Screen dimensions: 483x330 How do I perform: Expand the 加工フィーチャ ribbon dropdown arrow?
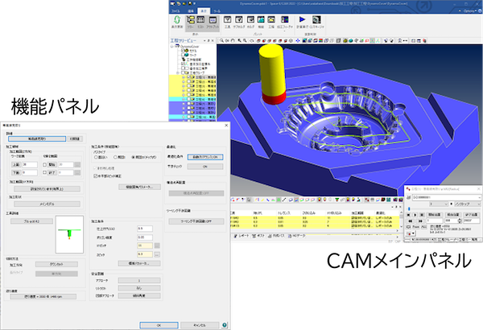click(x=285, y=31)
